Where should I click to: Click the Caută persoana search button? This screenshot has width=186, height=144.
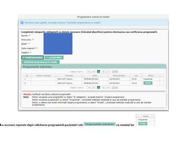pyautogui.click(x=33, y=58)
